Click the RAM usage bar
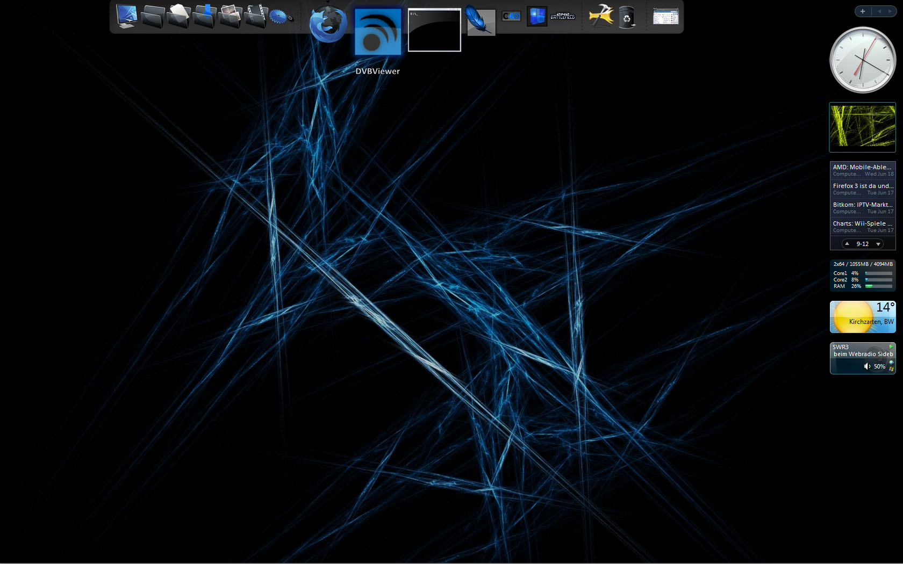903x564 pixels. pyautogui.click(x=879, y=286)
